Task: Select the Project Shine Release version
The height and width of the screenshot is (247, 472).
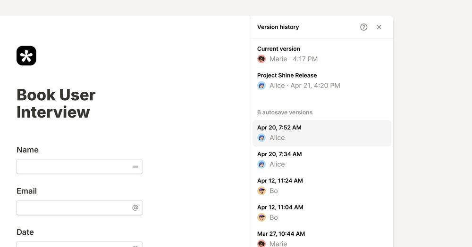Action: click(x=322, y=80)
